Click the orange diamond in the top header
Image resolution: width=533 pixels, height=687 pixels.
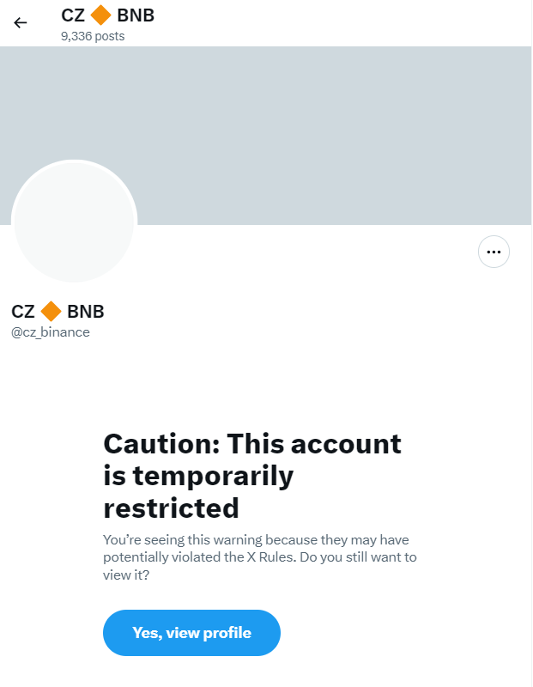101,15
